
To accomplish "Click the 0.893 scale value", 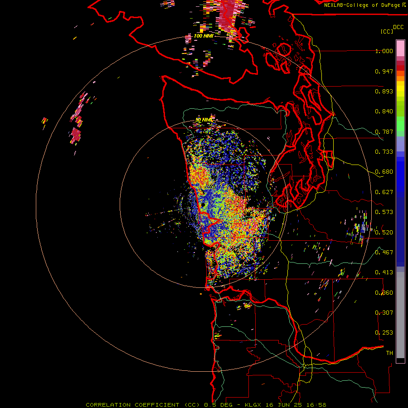I will [384, 91].
